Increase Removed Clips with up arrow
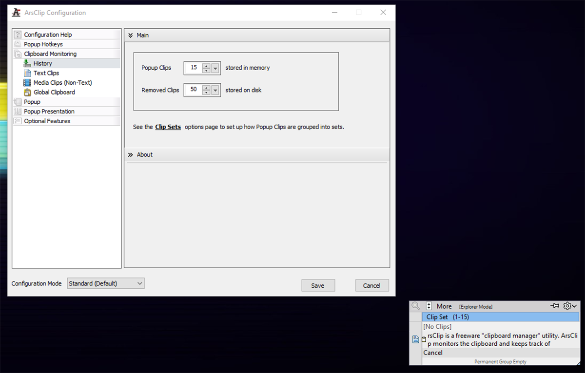The height and width of the screenshot is (373, 585). pos(206,88)
